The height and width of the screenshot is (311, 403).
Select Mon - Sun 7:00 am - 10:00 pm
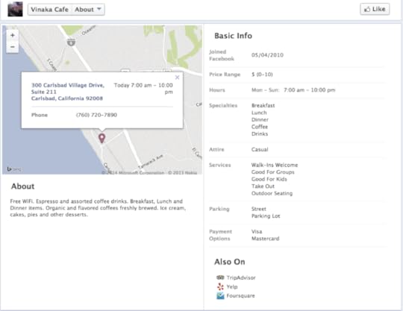293,90
